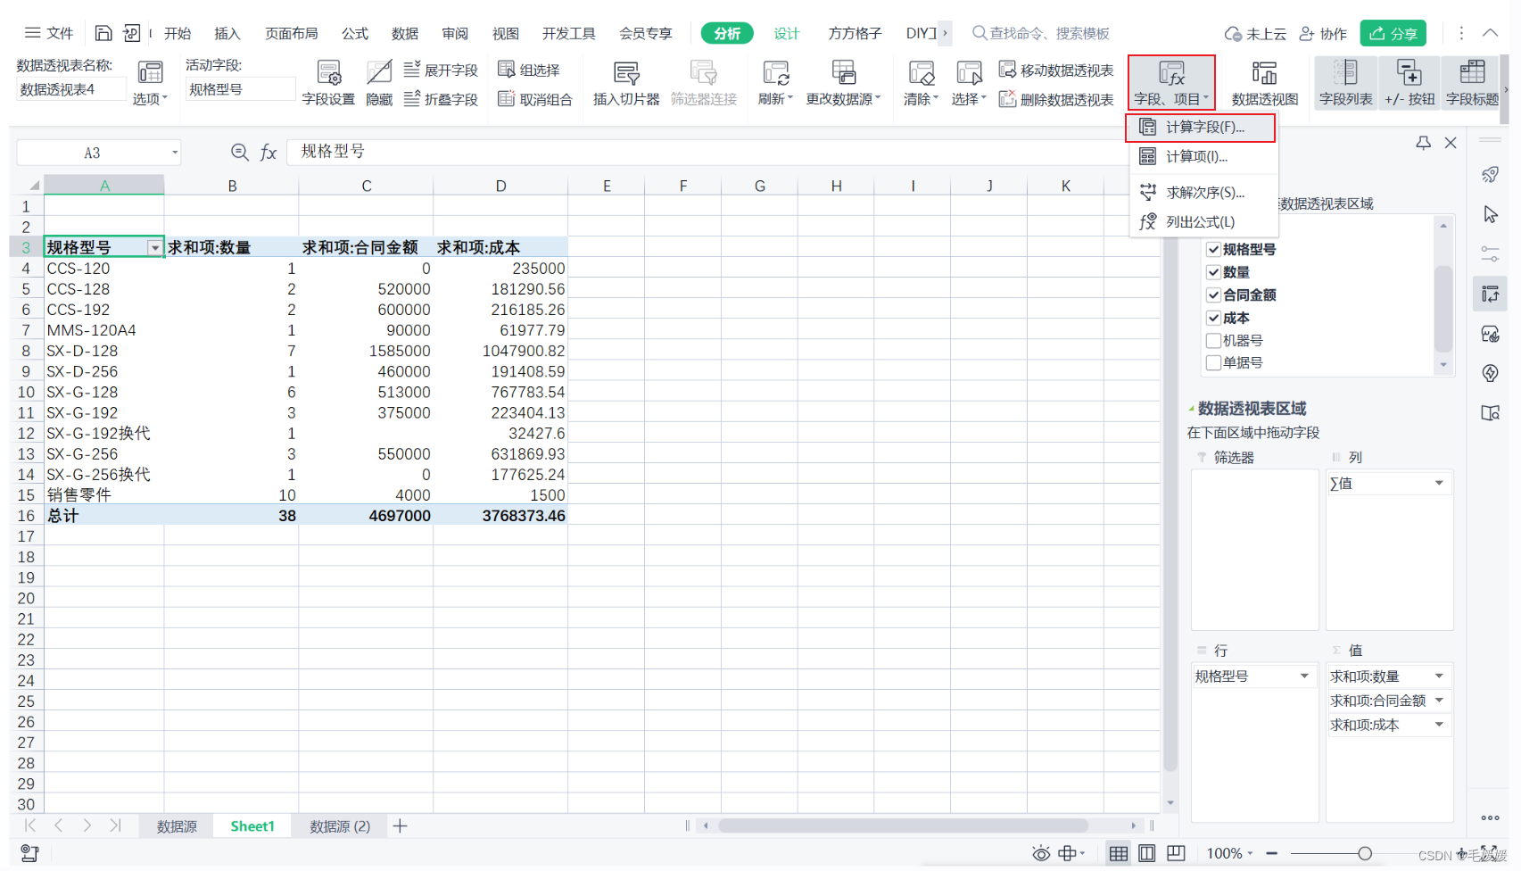
Task: Expand the 字段、项目 dropdown button
Action: tap(1171, 81)
